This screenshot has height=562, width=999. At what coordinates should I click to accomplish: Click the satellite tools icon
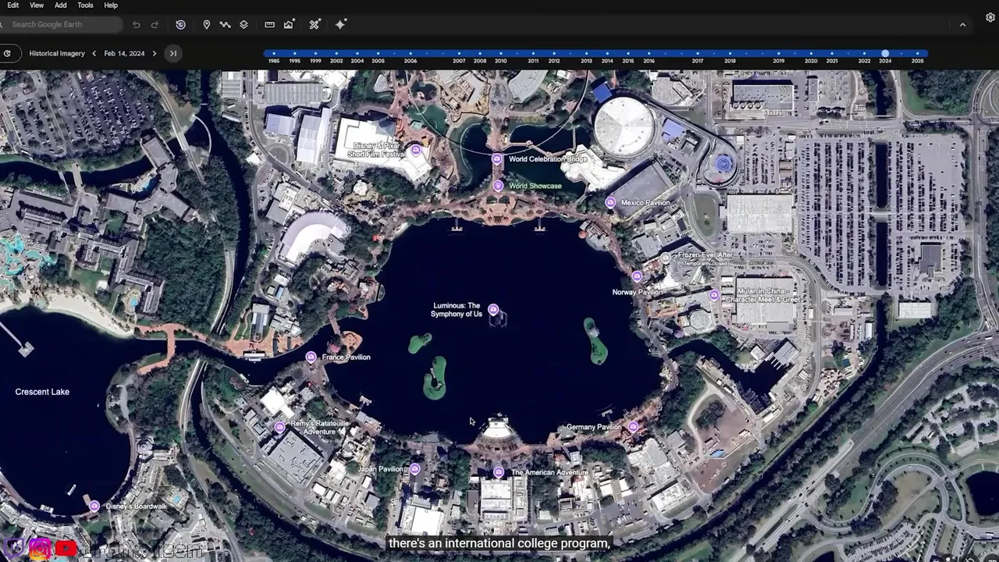pyautogui.click(x=315, y=25)
